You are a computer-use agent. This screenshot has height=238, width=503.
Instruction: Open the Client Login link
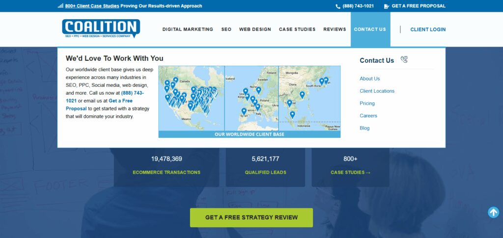pyautogui.click(x=428, y=29)
